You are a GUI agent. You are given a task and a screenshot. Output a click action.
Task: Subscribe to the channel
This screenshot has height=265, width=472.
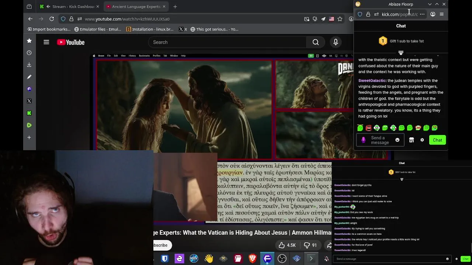click(161, 245)
